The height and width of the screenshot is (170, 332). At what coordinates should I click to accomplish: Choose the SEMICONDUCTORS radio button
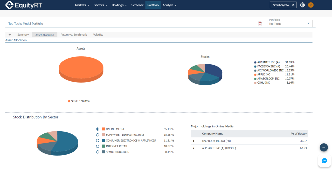(98, 152)
